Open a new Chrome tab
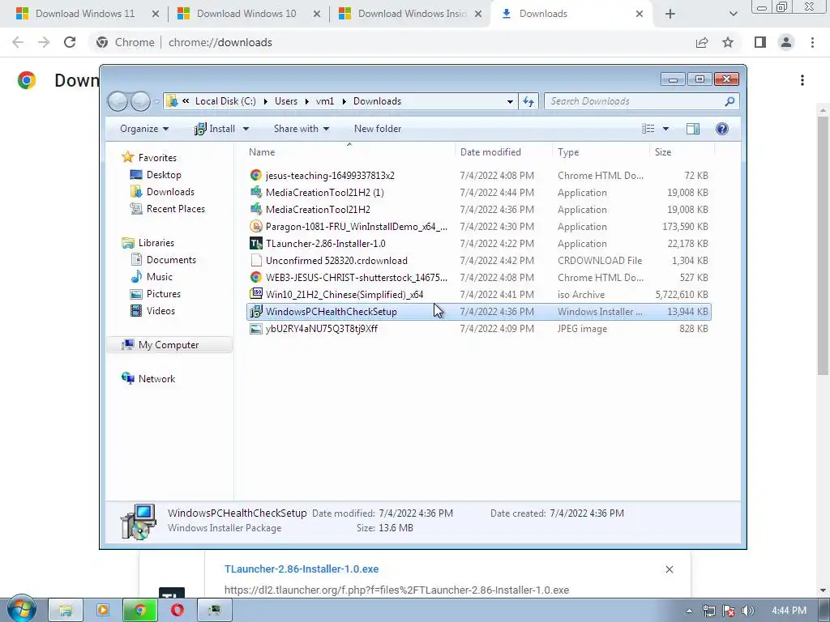This screenshot has height=622, width=830. click(670, 15)
